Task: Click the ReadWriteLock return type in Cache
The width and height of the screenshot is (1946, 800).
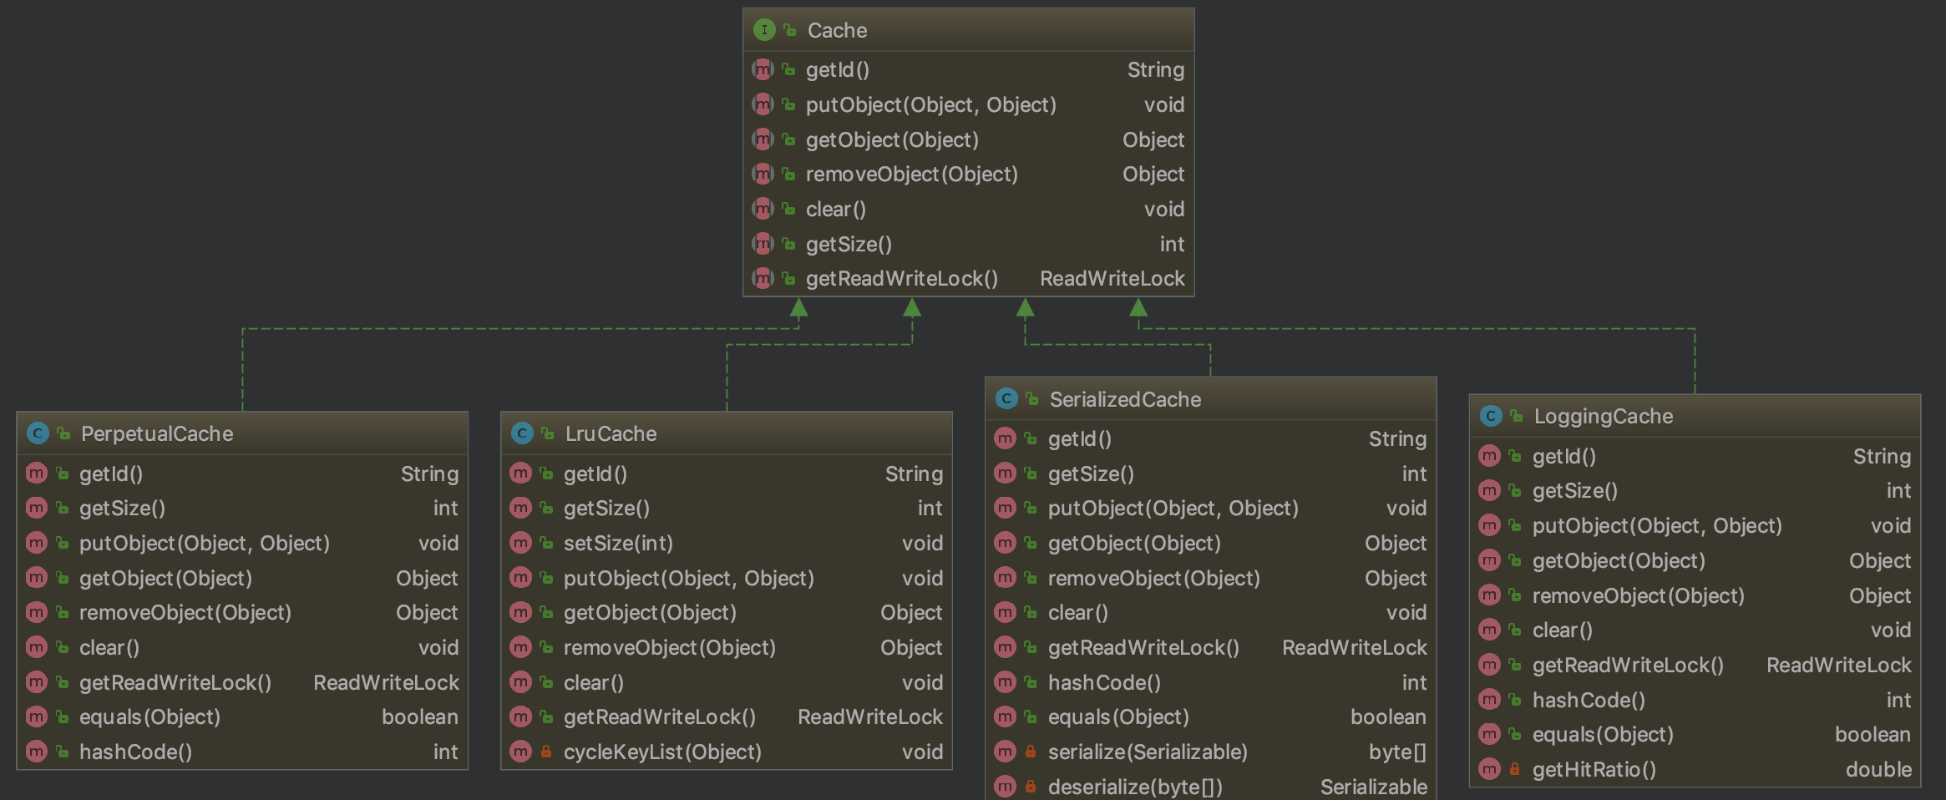Action: [1112, 278]
